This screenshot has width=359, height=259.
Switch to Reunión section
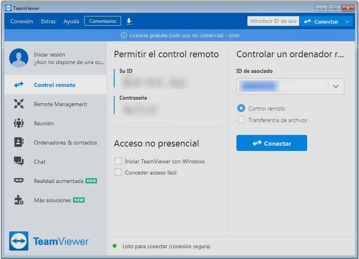56,123
